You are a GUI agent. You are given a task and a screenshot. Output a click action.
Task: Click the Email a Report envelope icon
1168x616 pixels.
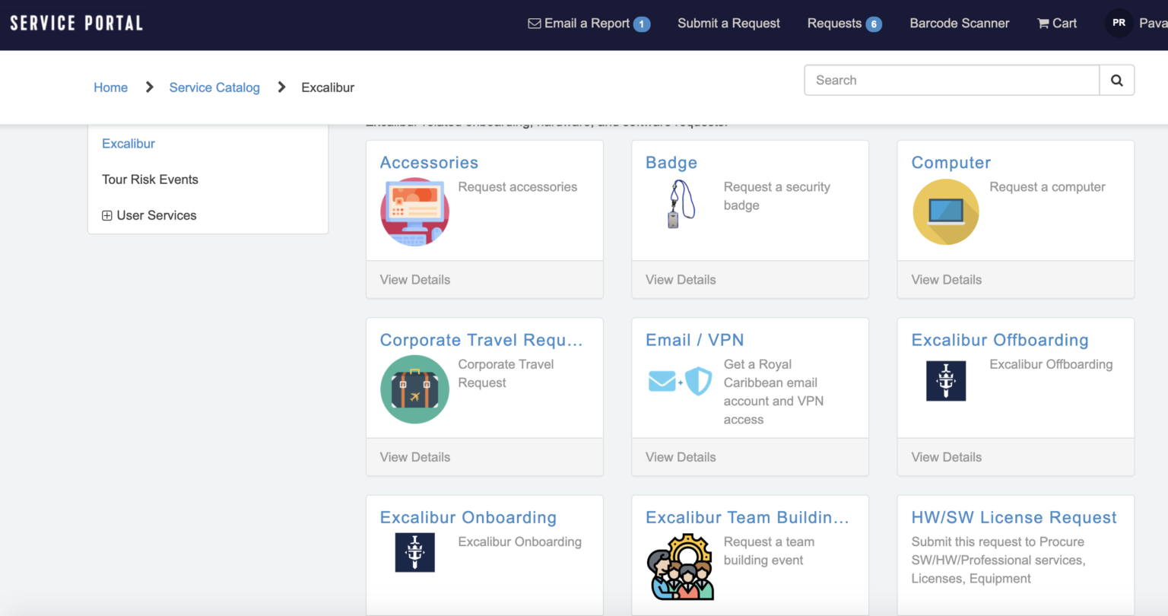(535, 23)
